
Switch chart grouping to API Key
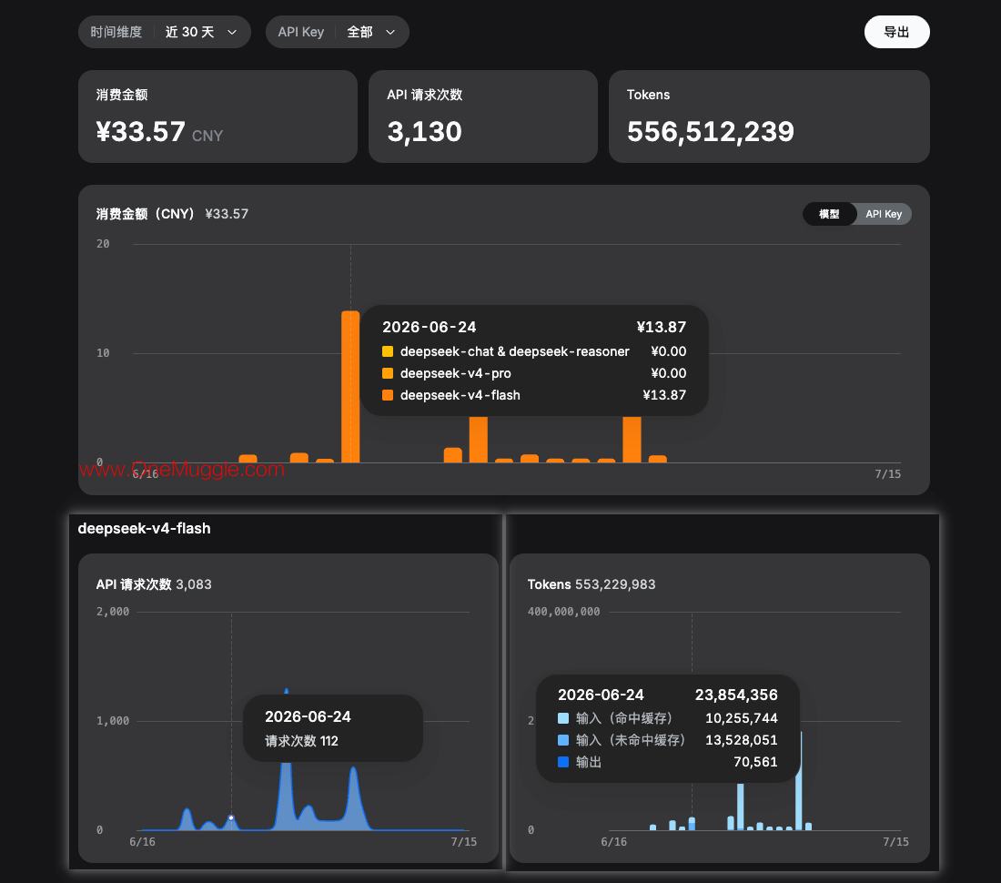pyautogui.click(x=884, y=214)
